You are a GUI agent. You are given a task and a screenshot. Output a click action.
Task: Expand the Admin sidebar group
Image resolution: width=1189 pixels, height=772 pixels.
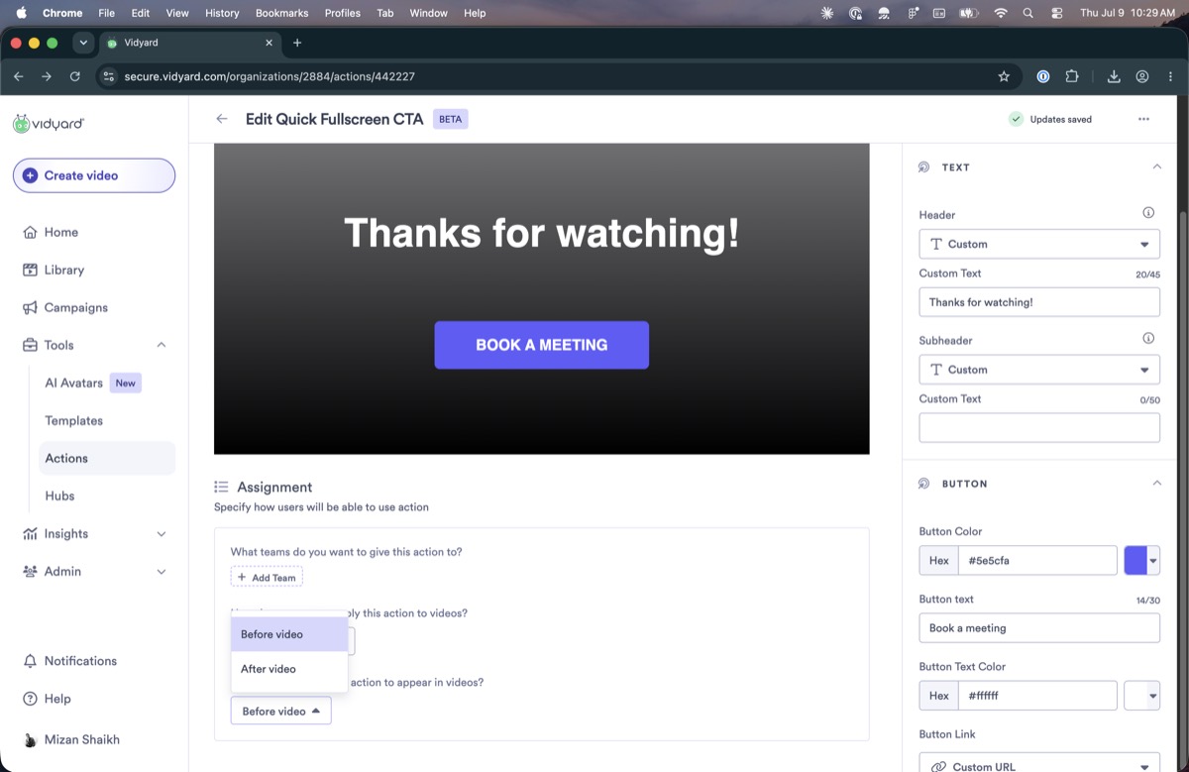162,571
